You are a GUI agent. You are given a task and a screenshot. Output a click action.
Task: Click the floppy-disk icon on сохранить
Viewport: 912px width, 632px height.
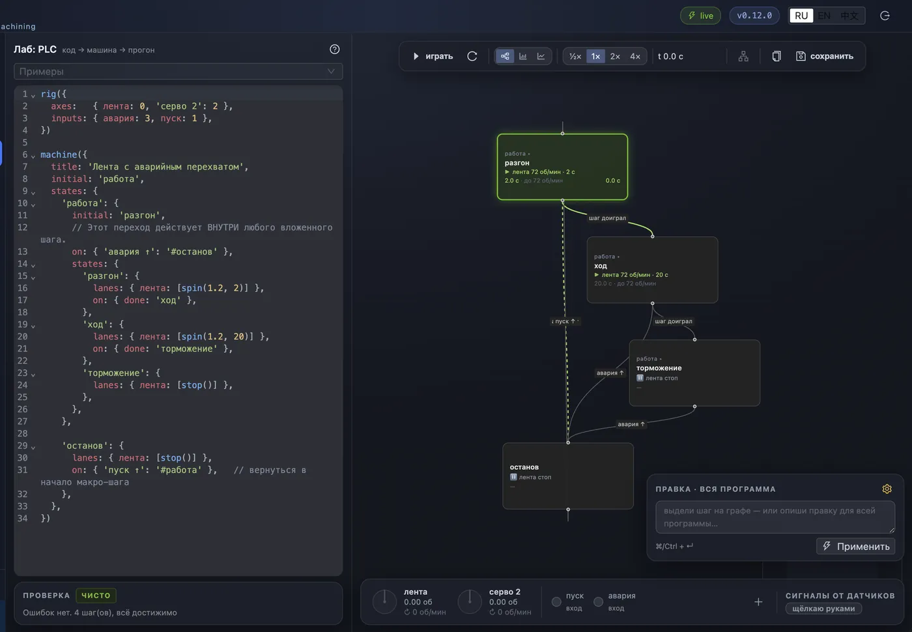801,56
